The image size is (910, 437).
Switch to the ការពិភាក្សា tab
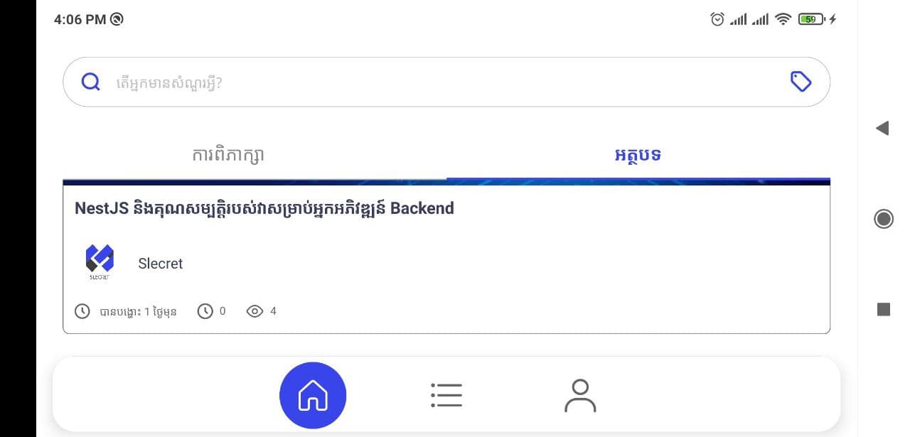coord(228,155)
